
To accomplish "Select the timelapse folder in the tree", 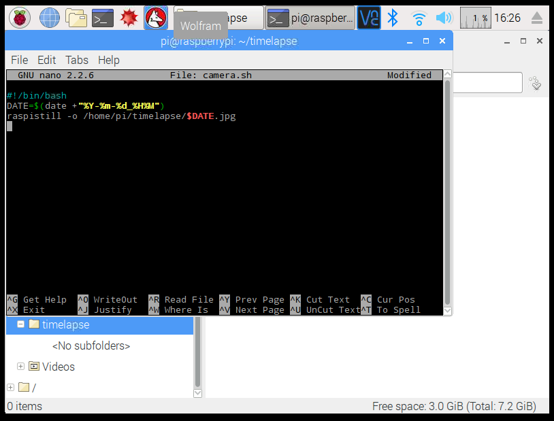I will (65, 324).
